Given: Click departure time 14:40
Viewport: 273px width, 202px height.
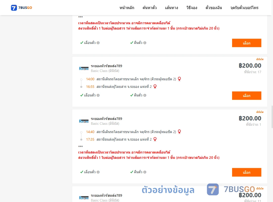Looking at the screenshot, I should (x=90, y=132).
